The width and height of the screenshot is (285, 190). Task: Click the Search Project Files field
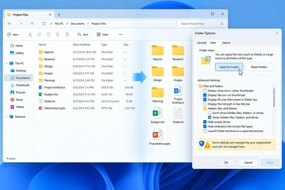click(201, 24)
